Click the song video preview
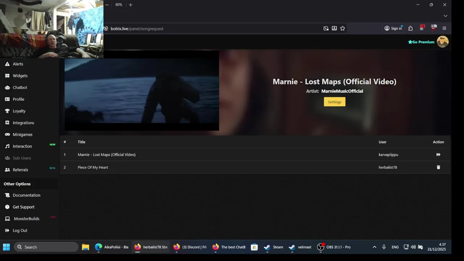This screenshot has height=261, width=464. (x=142, y=91)
